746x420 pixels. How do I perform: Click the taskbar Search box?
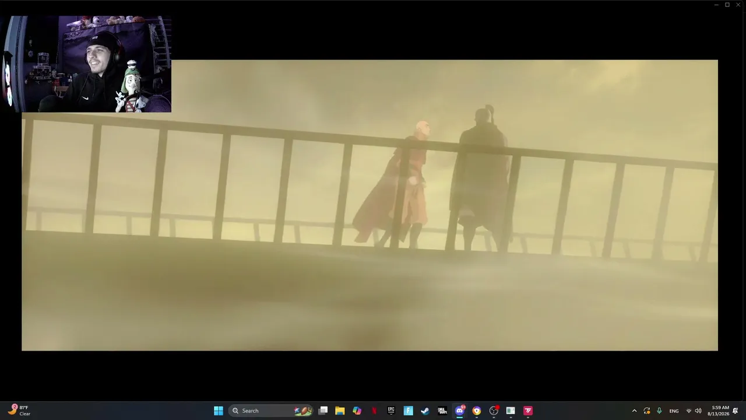[x=272, y=411]
